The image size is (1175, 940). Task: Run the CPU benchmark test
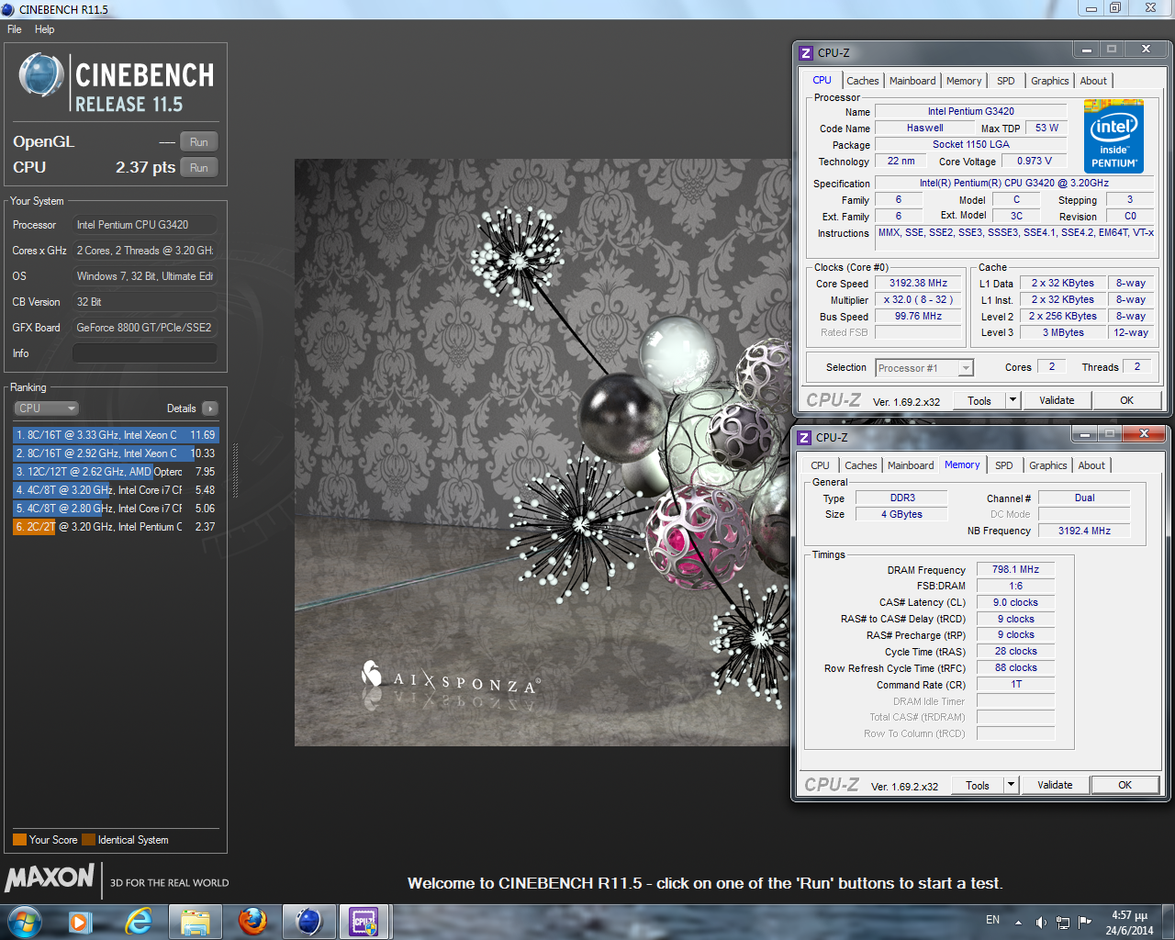coord(199,168)
